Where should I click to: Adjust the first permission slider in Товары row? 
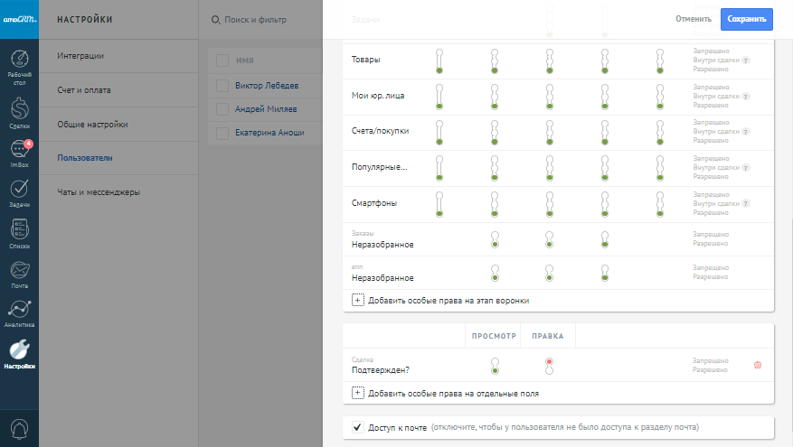[x=439, y=60]
